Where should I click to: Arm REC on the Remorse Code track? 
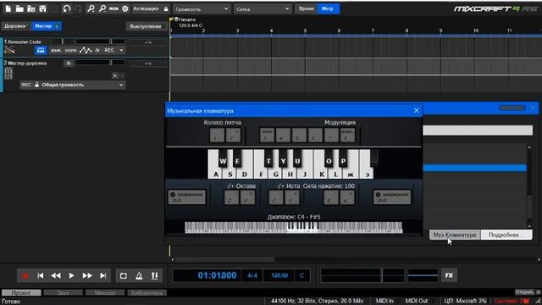click(109, 50)
